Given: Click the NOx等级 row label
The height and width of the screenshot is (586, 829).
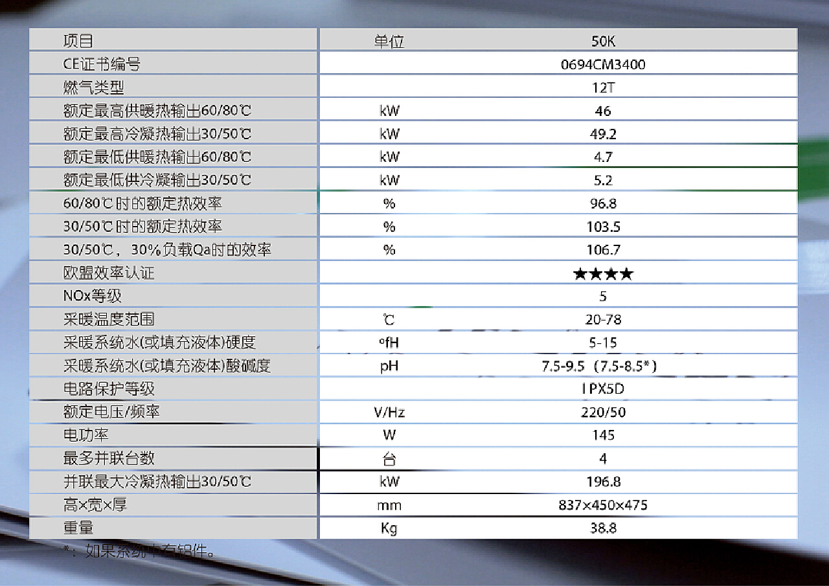Looking at the screenshot, I should [x=93, y=297].
